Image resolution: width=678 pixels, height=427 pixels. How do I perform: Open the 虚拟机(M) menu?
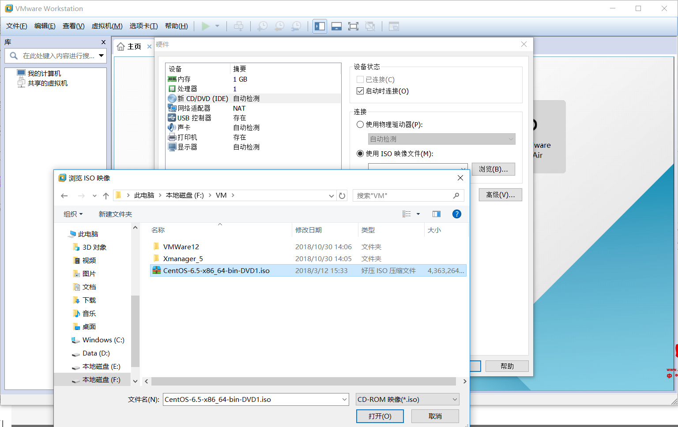pos(107,26)
